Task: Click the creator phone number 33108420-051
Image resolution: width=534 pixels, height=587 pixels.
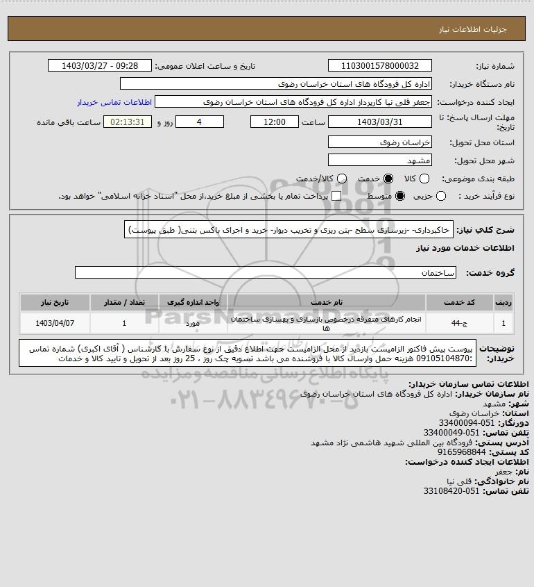Action: point(451,491)
